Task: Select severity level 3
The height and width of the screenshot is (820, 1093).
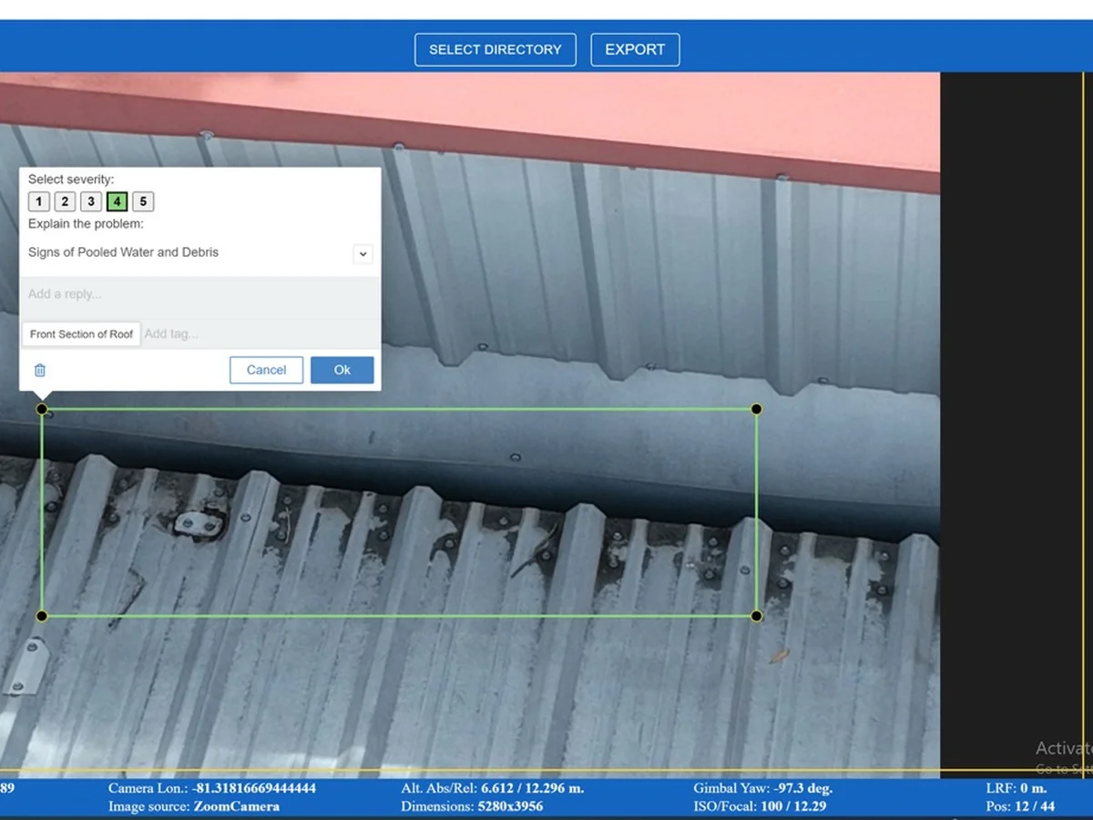Action: 91,202
